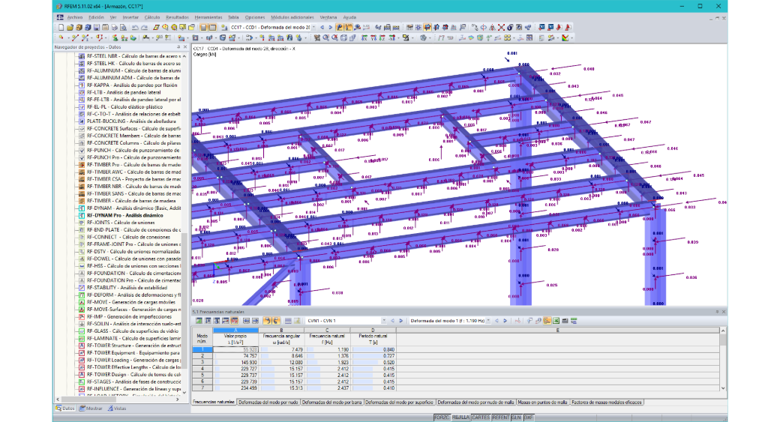Open the color spectrum display icon
The image size is (780, 422).
[565, 37]
